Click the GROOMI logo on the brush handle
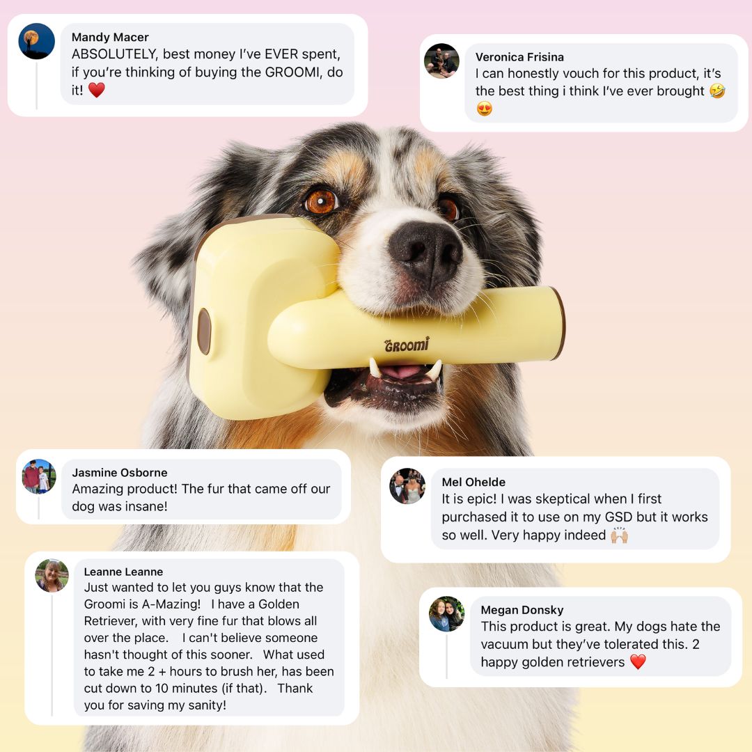The image size is (752, 752). tap(407, 345)
